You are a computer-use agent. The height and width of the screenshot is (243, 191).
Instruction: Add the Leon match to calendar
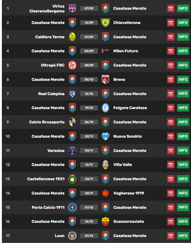pyautogui.click(x=171, y=236)
